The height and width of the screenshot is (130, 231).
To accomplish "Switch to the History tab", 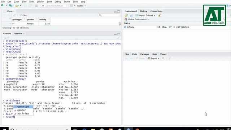I will (144, 11).
